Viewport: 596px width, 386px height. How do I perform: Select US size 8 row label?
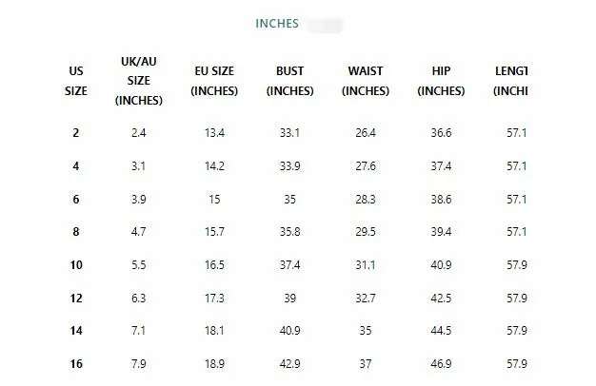(x=76, y=231)
